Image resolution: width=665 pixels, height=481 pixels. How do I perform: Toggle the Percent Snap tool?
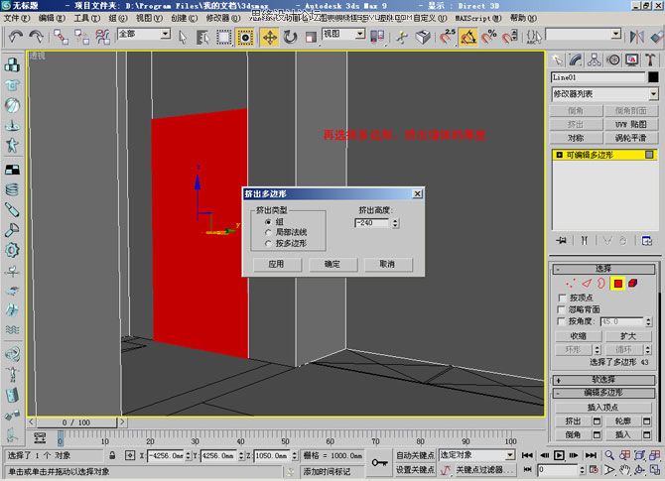point(488,38)
